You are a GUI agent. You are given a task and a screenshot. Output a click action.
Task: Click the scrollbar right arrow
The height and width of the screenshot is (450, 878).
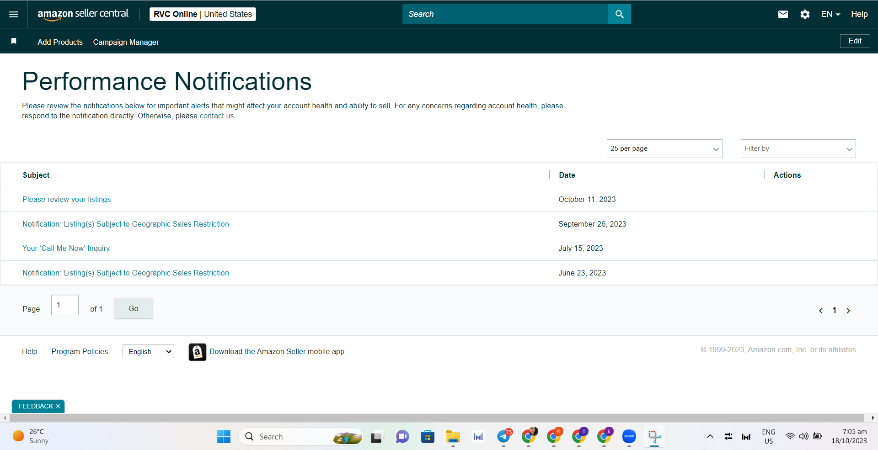(873, 418)
